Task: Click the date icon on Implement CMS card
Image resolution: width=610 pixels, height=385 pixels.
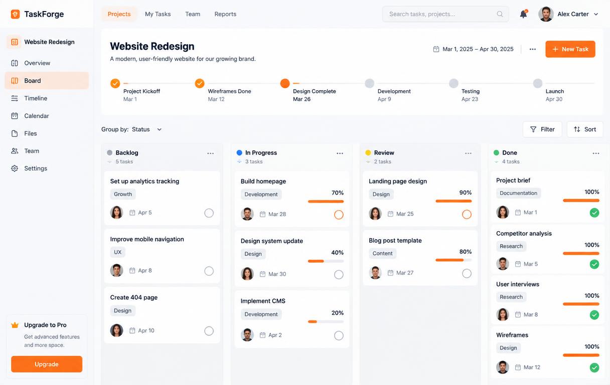Action: pos(262,335)
